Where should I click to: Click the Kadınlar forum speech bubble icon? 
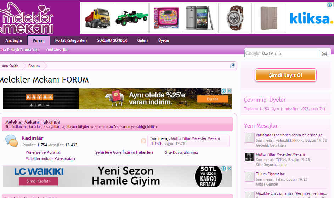pos(11,141)
